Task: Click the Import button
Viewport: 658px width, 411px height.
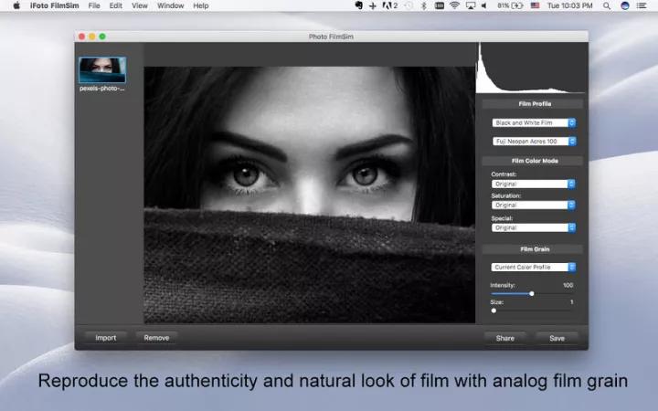Action: (x=106, y=338)
